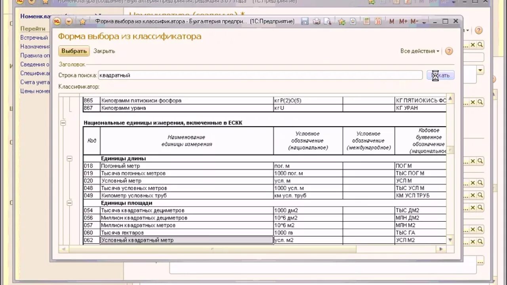
Task: Select row Килограмм урана
Action: pos(265,108)
